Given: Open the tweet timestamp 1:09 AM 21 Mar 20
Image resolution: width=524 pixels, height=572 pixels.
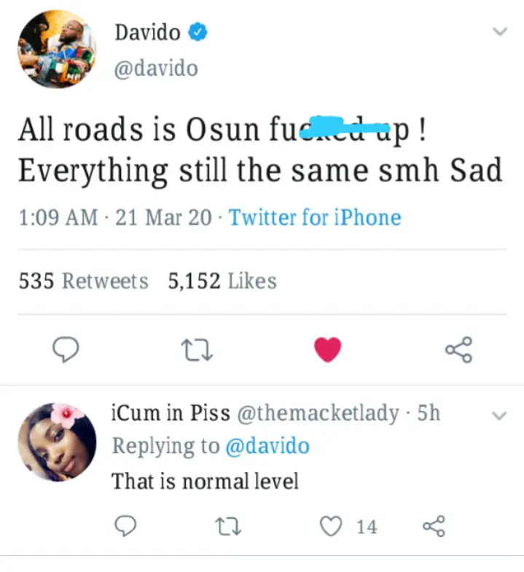Looking at the screenshot, I should [x=115, y=217].
